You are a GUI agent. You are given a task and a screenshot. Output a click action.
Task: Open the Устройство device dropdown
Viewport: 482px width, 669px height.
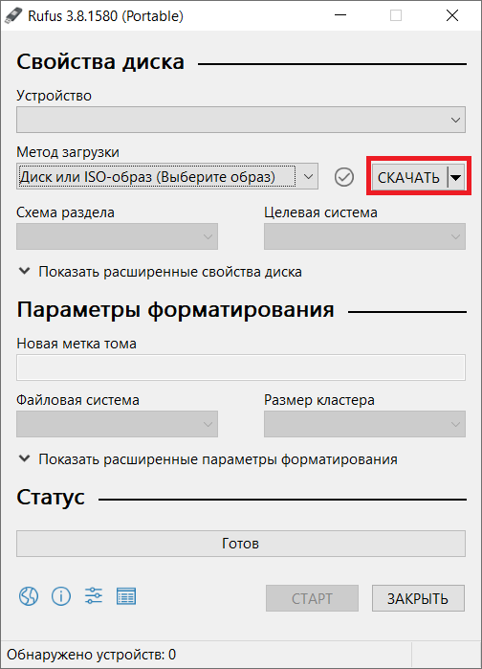241,120
